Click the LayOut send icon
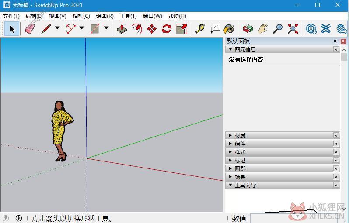 341,29
